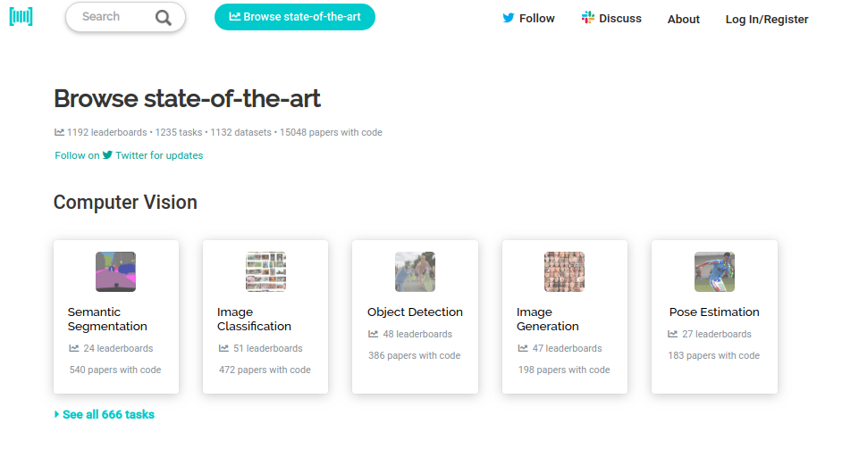Click the Slack icon beside Discuss
842x449 pixels.
(x=587, y=18)
